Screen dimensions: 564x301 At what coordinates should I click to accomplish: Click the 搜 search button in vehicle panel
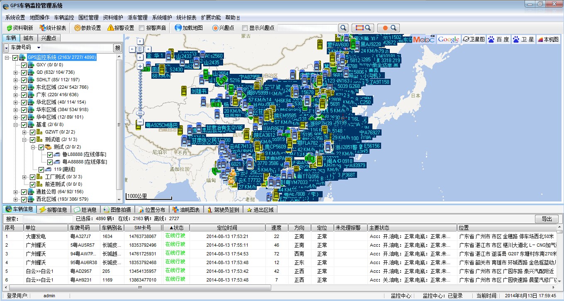118,48
